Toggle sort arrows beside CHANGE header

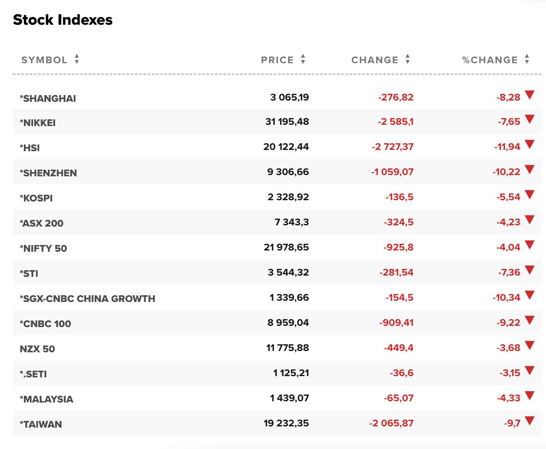tap(408, 59)
